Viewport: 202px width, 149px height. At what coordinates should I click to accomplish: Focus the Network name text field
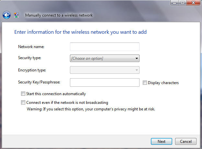pyautogui.click(x=105, y=47)
